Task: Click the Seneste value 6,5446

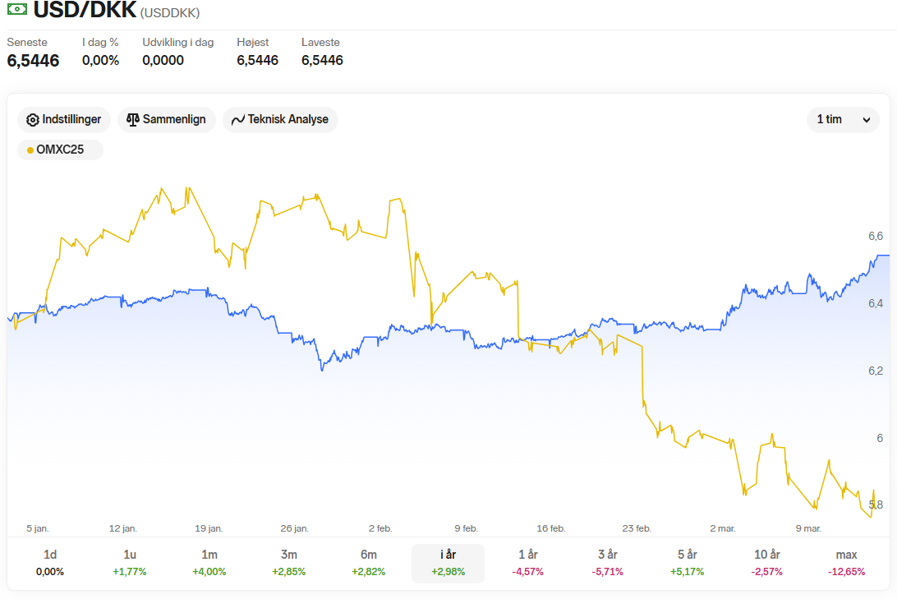Action: pyautogui.click(x=33, y=61)
